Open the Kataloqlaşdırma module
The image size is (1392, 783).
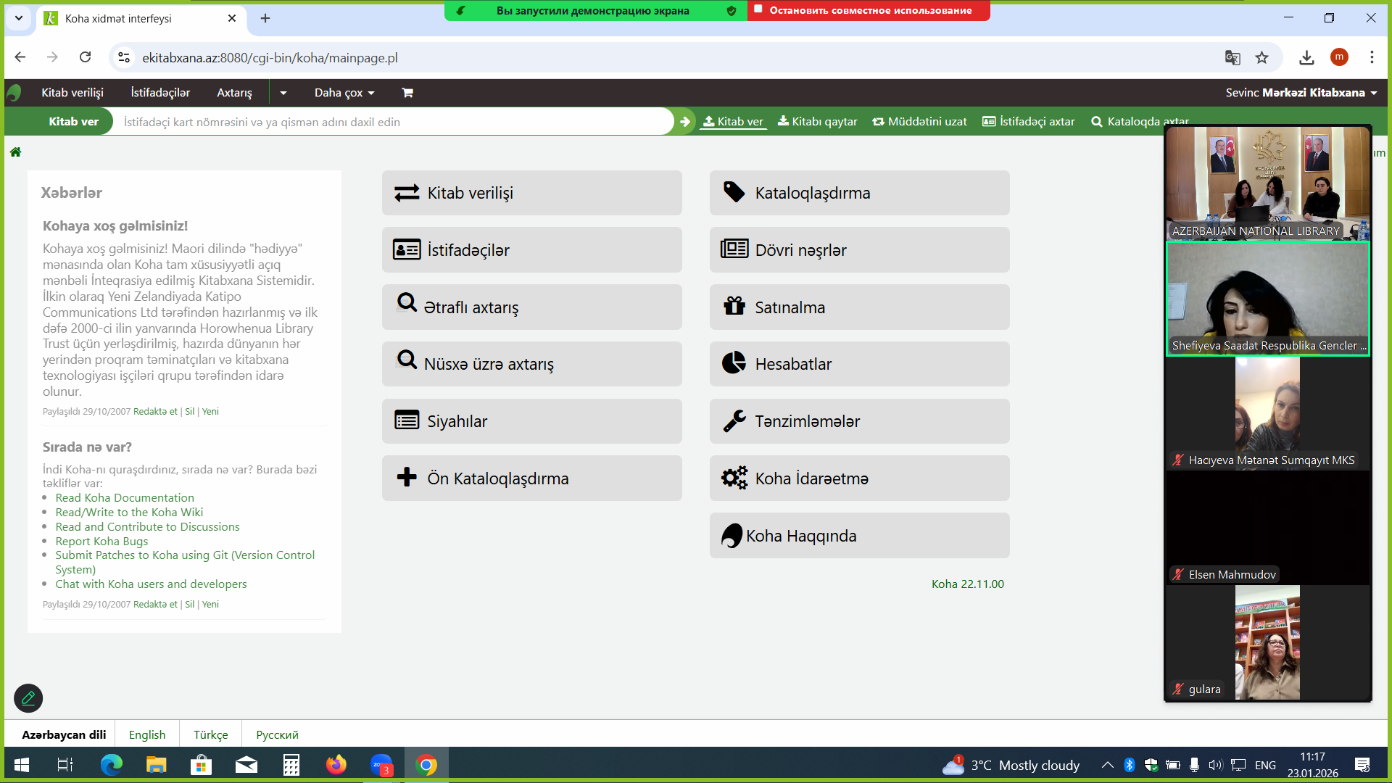point(859,193)
